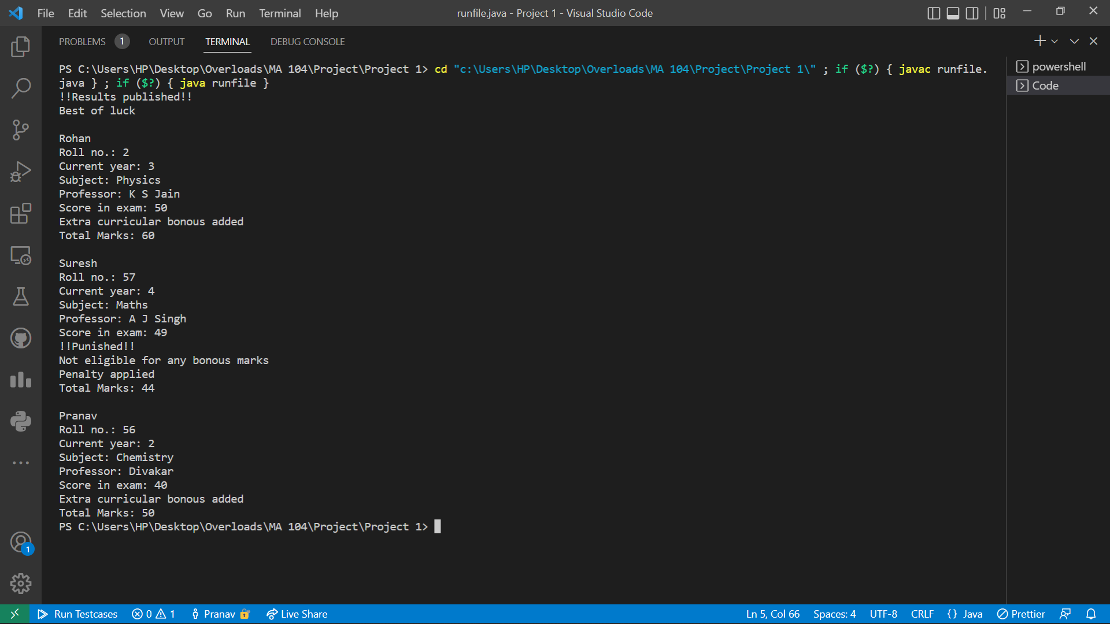Click the 'Total Marks: 60' line
1110x624 pixels.
106,235
